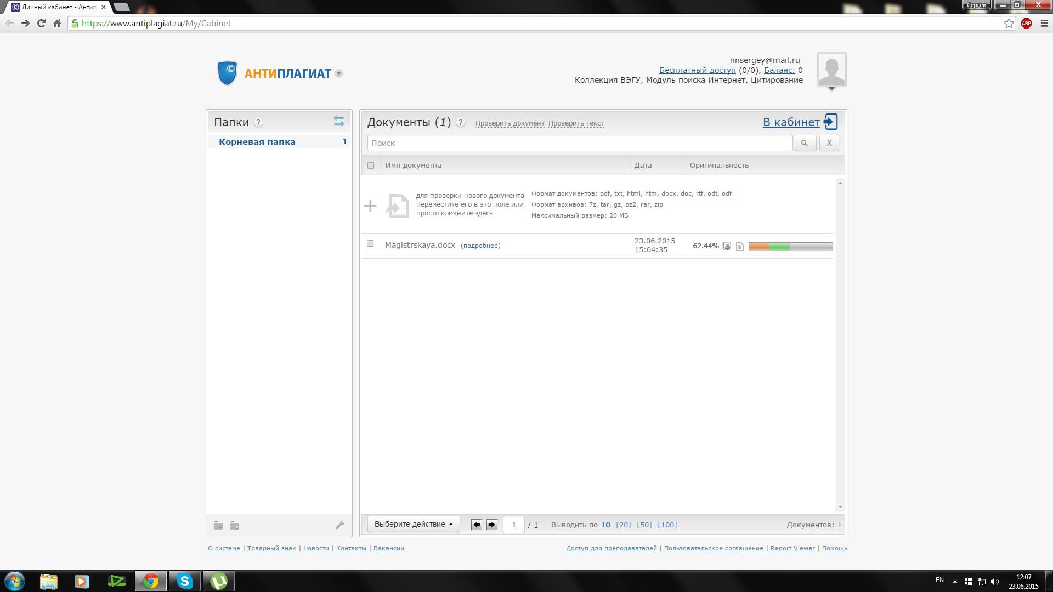Click the search magnifier button
The image size is (1053, 592).
[x=804, y=143]
